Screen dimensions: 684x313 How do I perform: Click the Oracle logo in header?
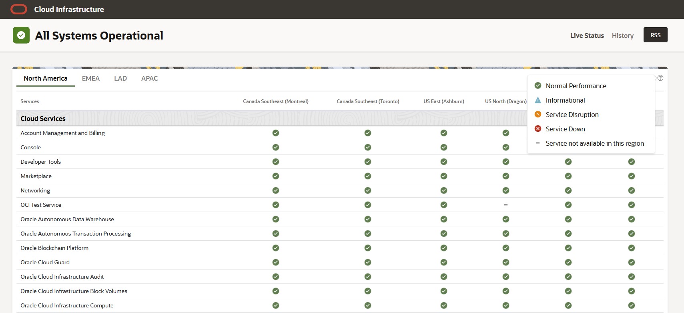[x=19, y=9]
